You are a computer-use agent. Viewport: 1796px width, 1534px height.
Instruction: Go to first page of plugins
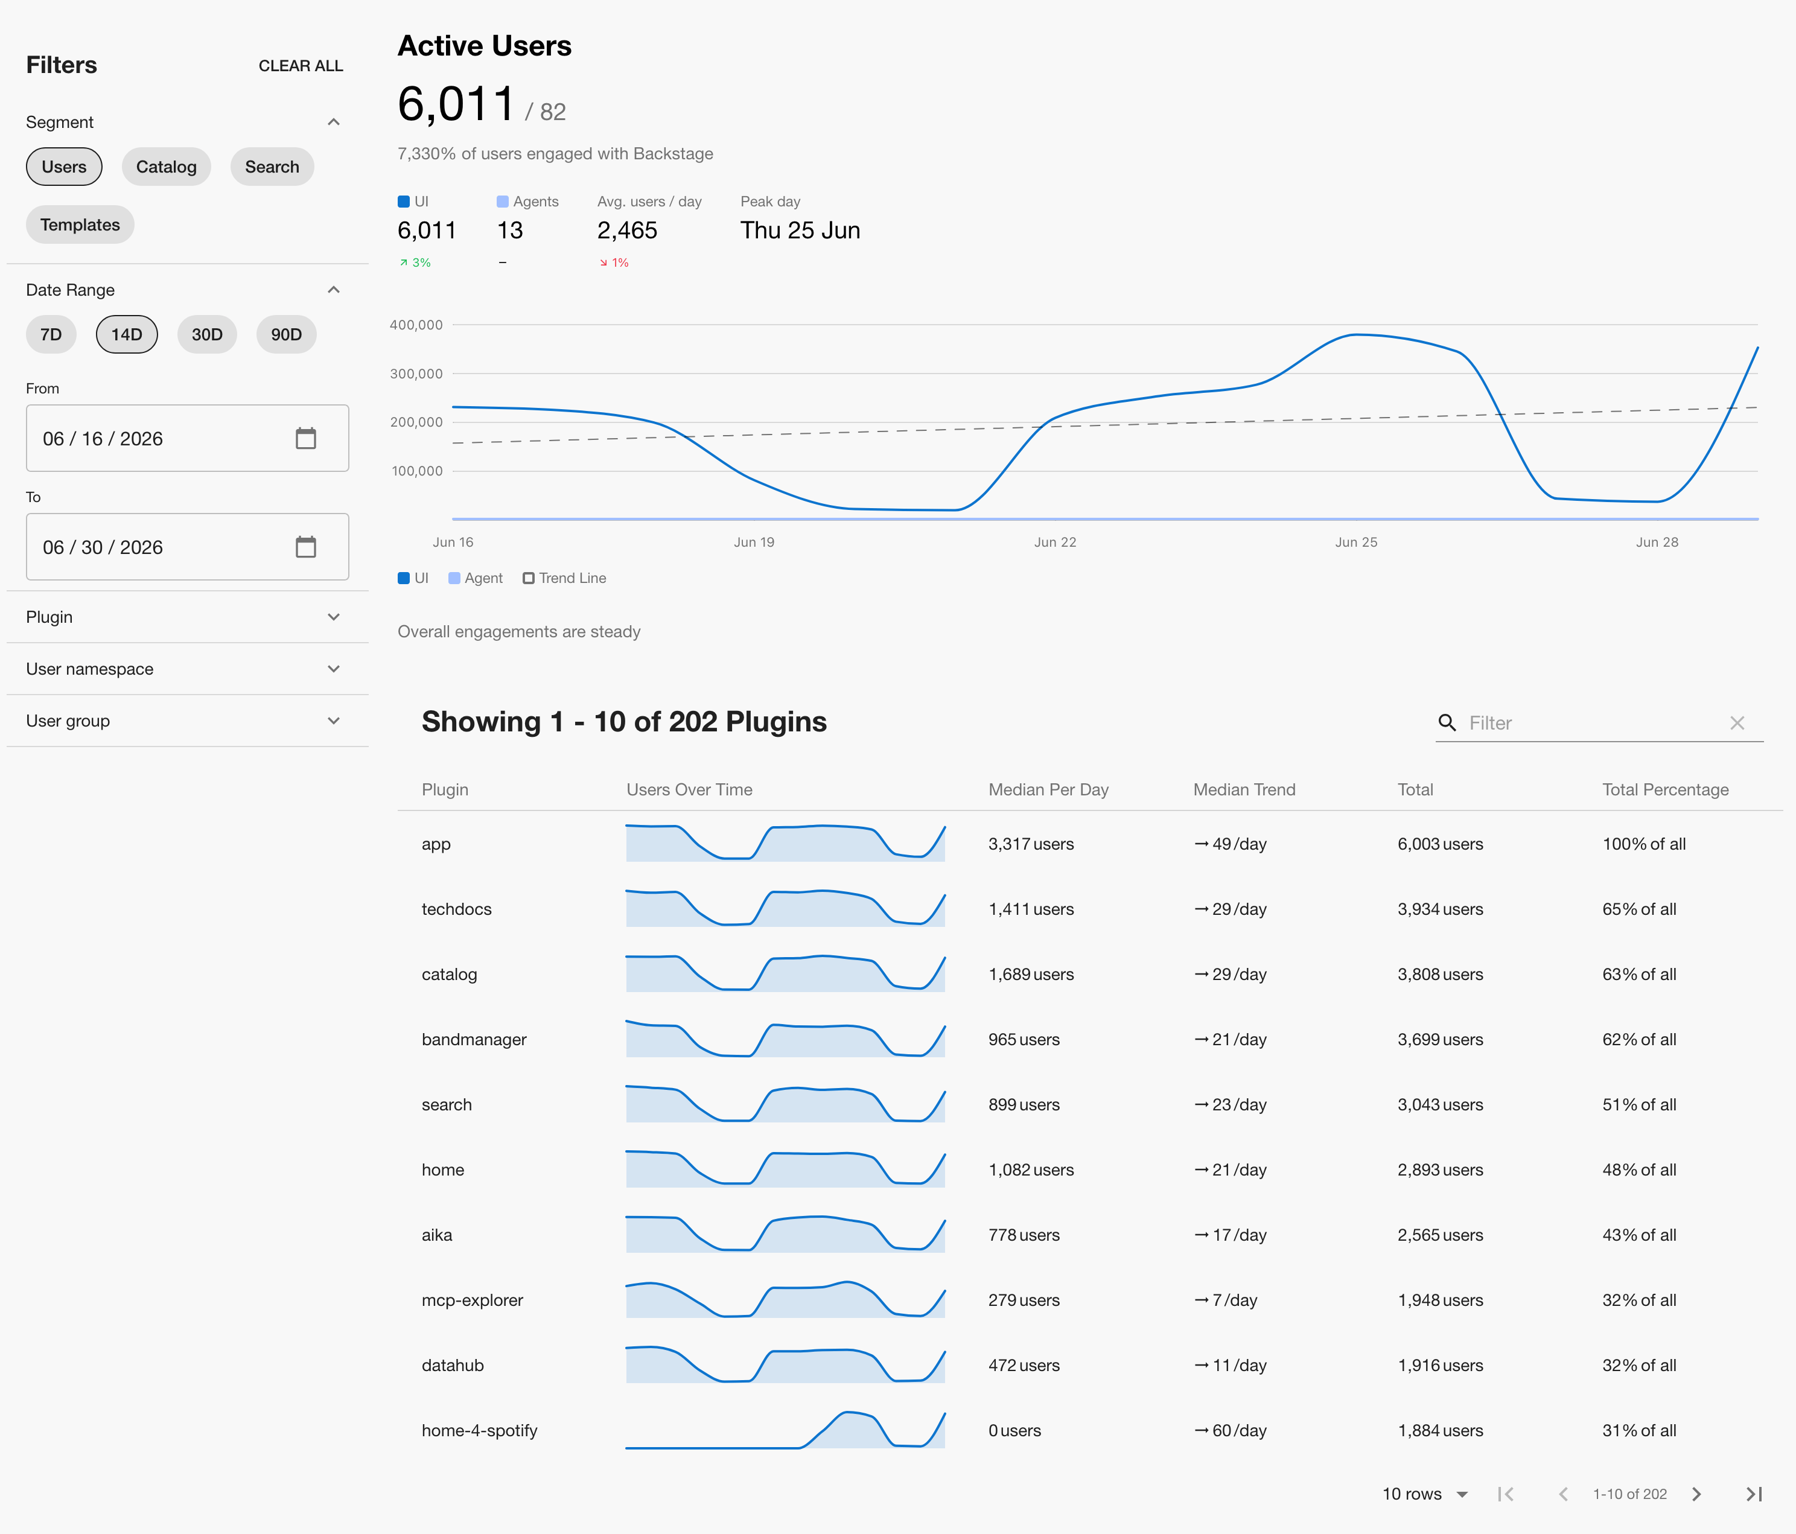[1506, 1494]
